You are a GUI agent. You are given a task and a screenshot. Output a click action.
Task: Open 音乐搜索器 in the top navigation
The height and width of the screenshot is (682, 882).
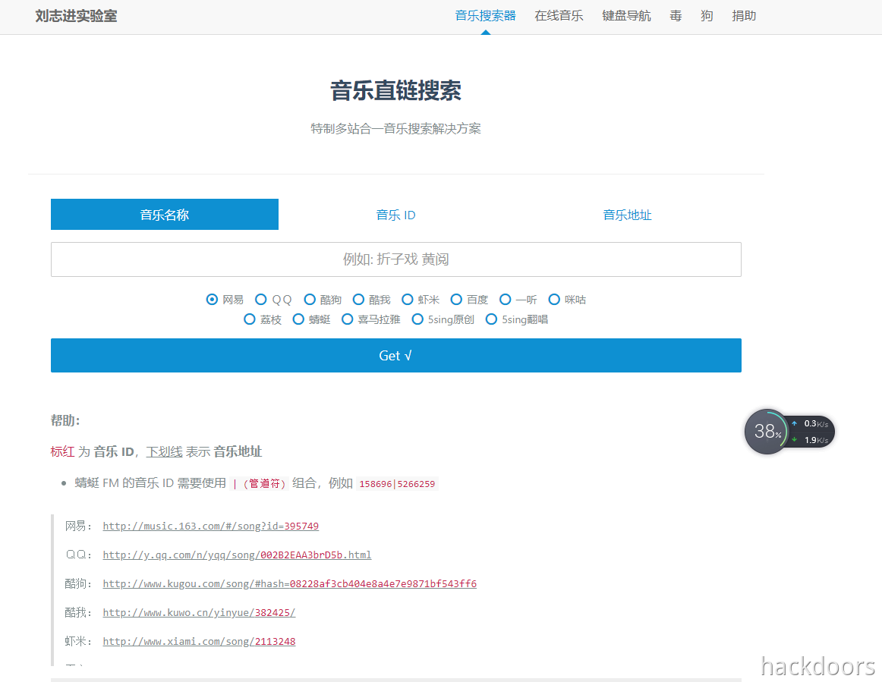pyautogui.click(x=486, y=16)
